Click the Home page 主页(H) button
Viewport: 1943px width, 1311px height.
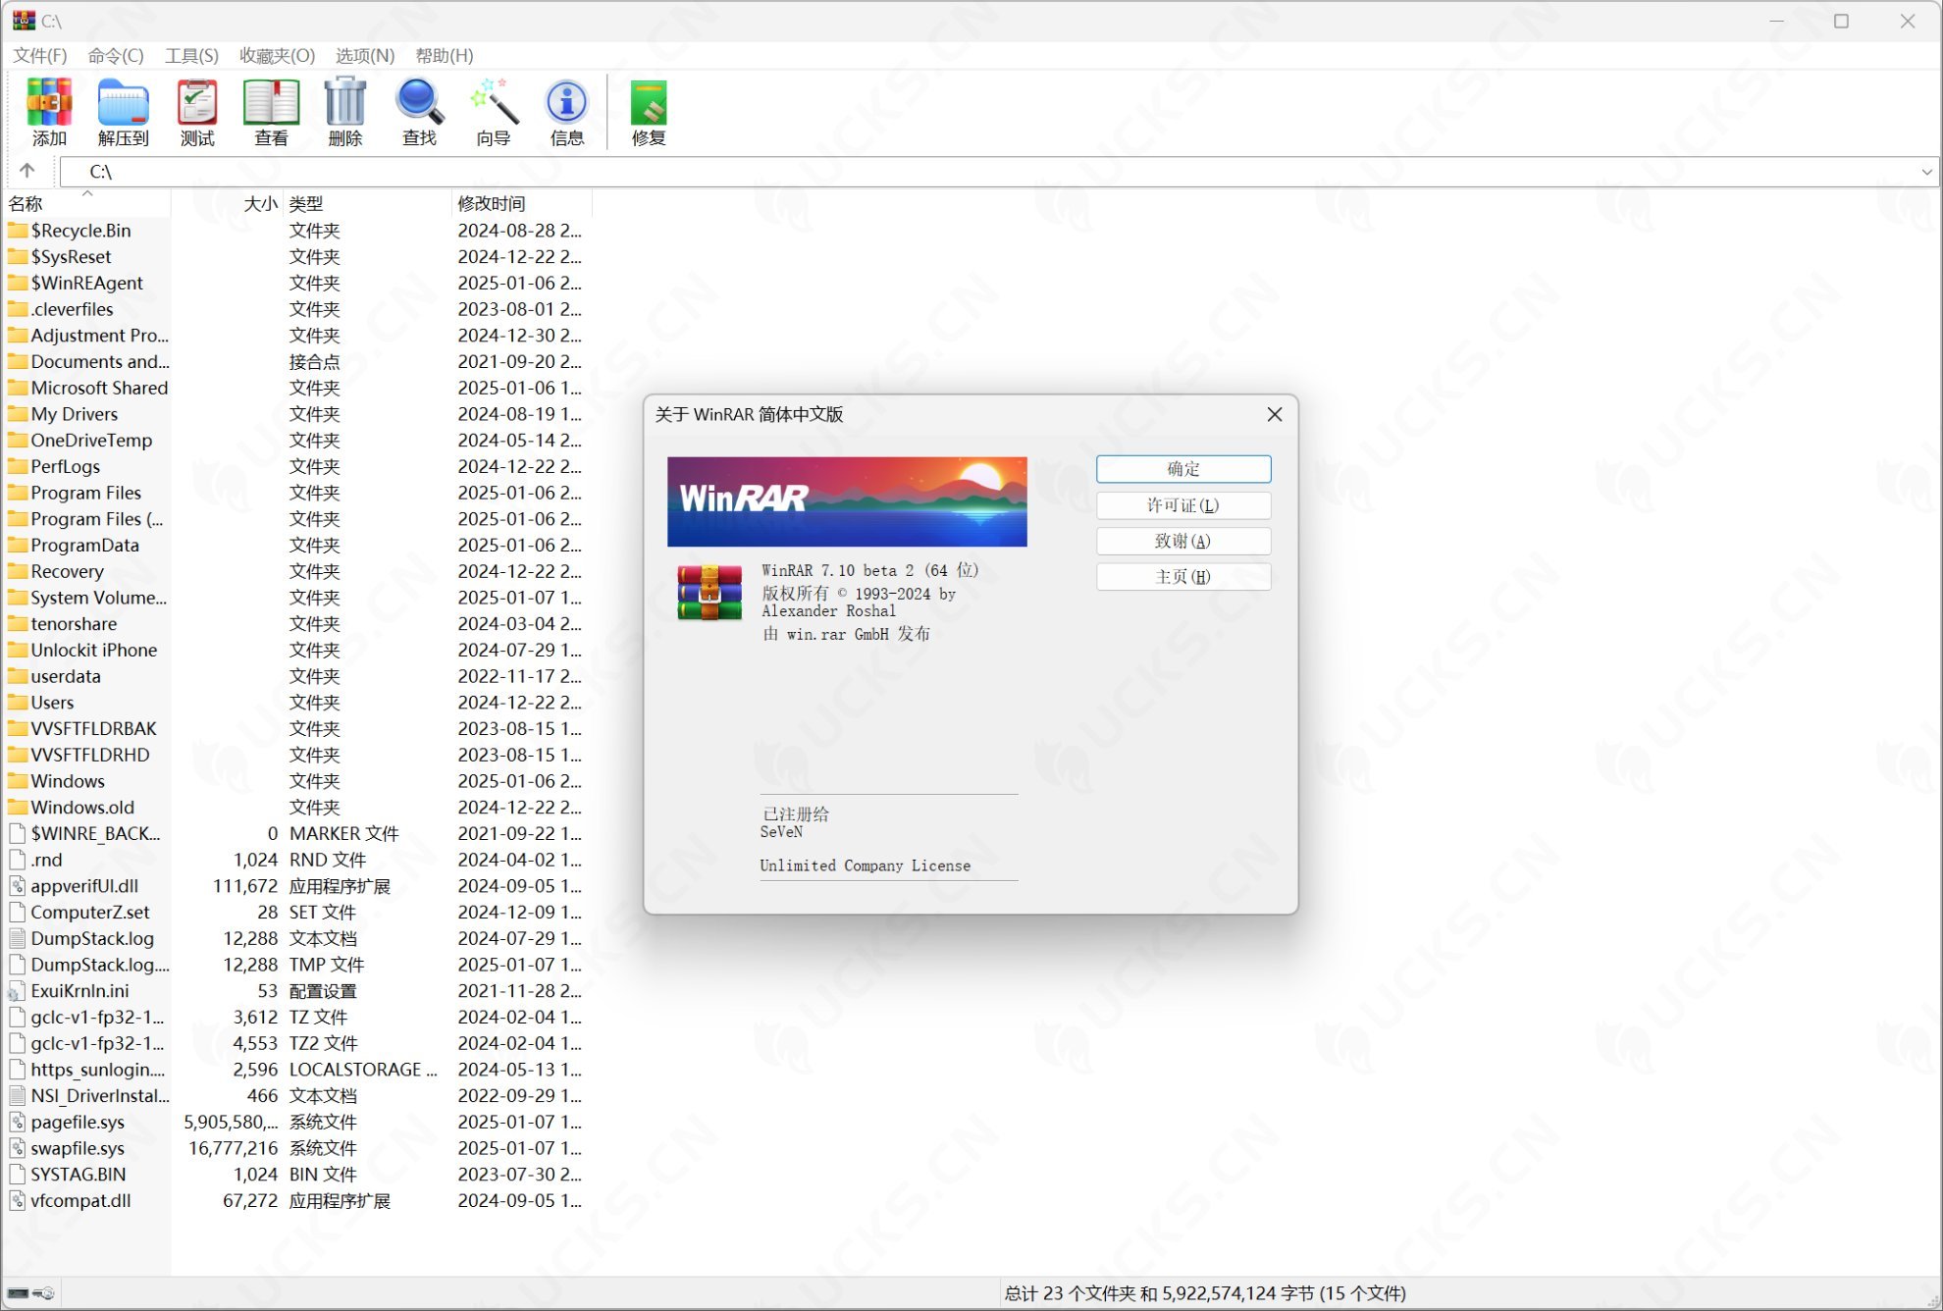coord(1183,577)
